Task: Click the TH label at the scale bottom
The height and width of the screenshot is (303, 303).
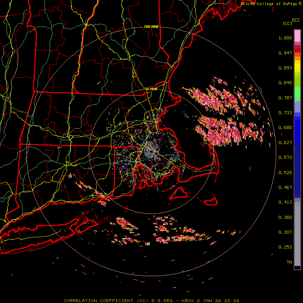Action: point(289,262)
